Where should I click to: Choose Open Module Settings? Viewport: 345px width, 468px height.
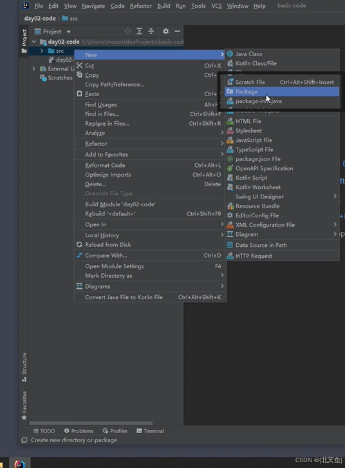coord(149,266)
